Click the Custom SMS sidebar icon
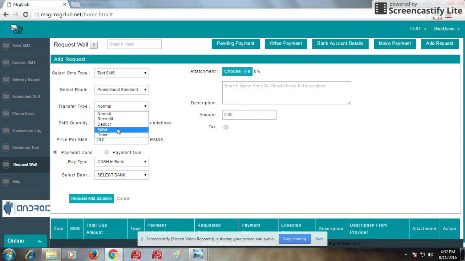The height and width of the screenshot is (261, 465). point(6,63)
